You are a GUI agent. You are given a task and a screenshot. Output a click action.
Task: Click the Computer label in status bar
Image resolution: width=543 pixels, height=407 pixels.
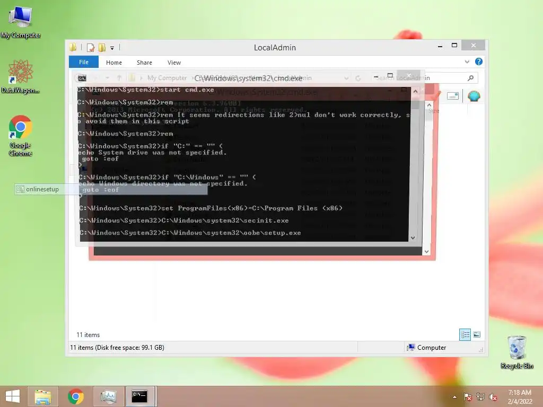tap(432, 348)
